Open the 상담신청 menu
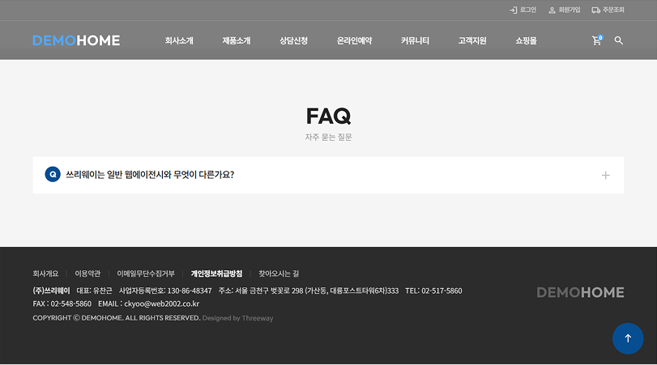 coord(294,40)
